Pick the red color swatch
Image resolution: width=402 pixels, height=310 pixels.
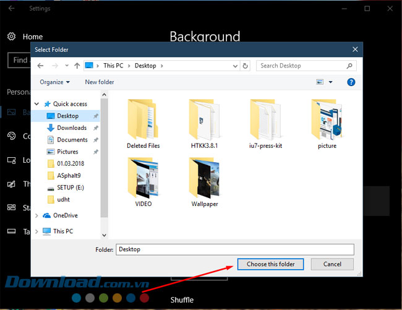pyautogui.click(x=144, y=298)
